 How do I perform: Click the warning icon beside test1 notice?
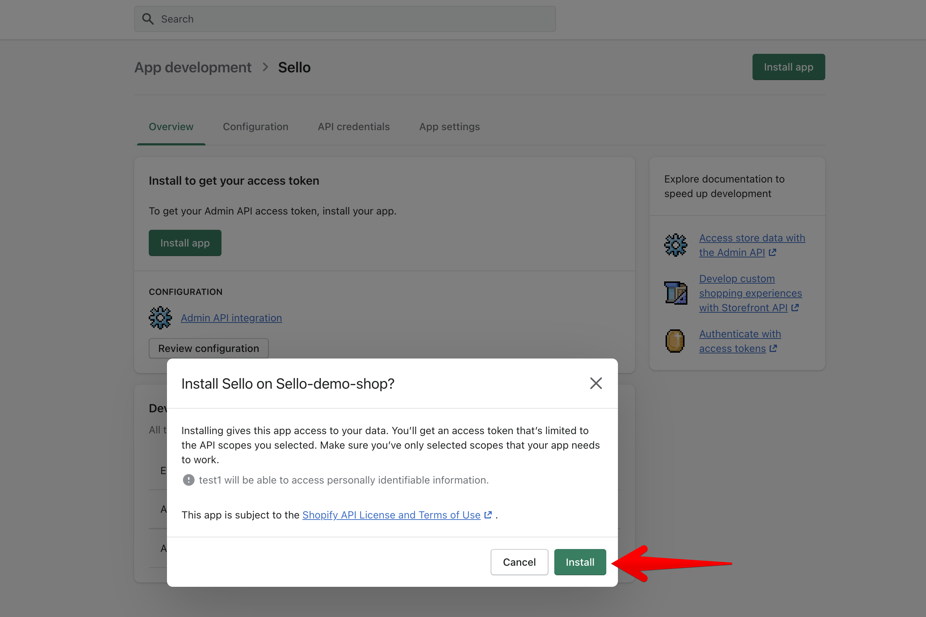pos(188,480)
